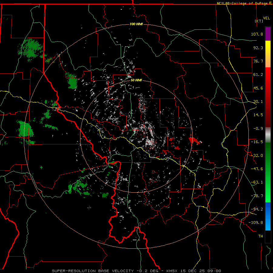The image size is (273, 273).
Task: Click the -16.5 legend value
Action: coord(257,142)
